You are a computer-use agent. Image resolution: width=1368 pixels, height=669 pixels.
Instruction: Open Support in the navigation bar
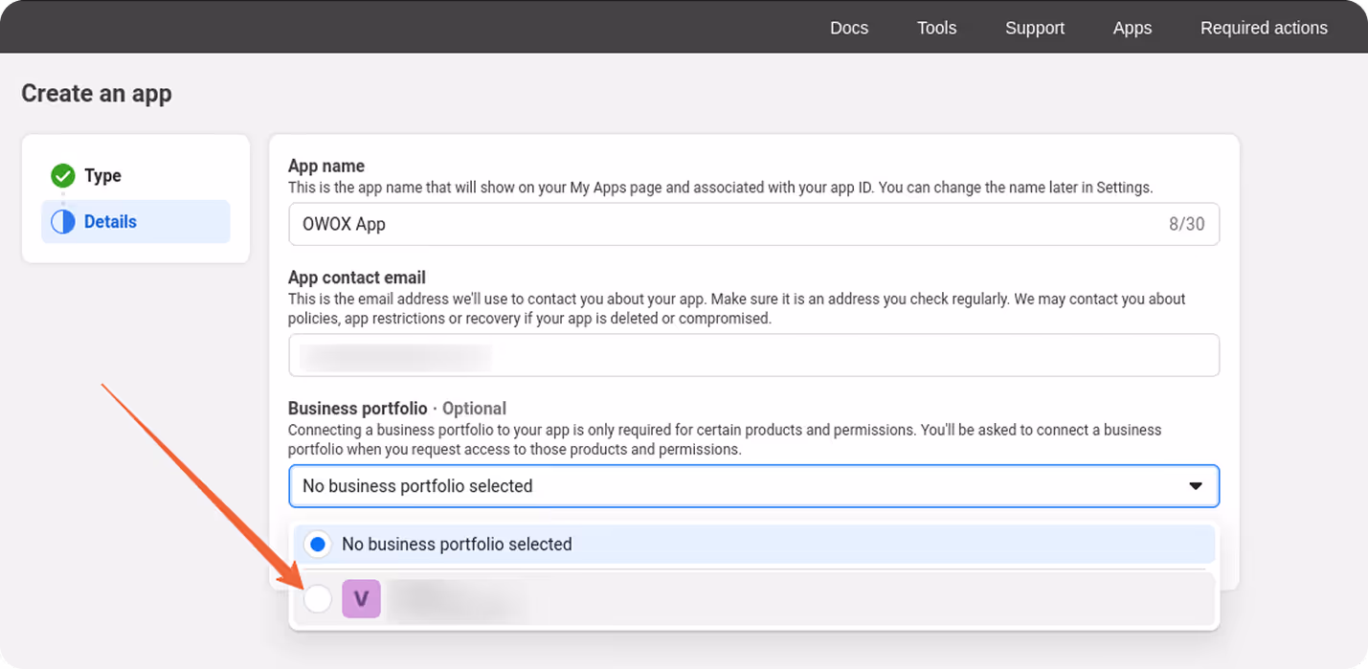pyautogui.click(x=1034, y=28)
